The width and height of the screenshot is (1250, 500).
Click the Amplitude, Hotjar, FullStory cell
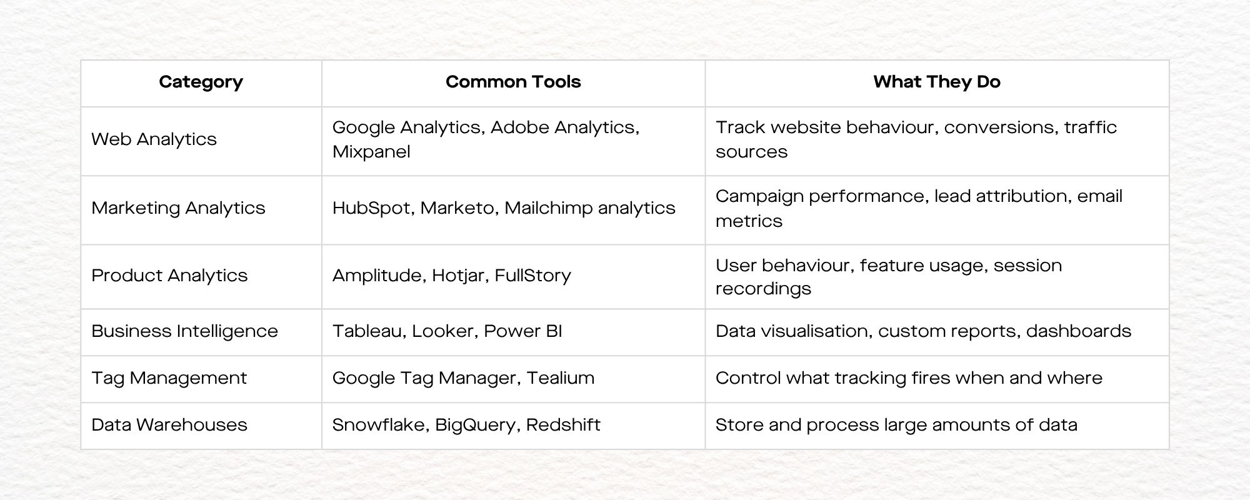[x=451, y=276]
